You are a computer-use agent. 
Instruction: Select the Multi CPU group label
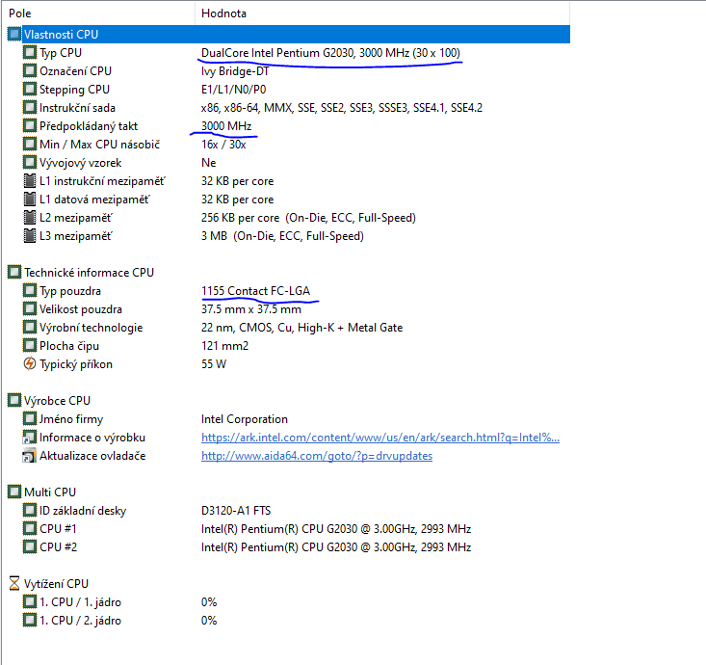[x=50, y=492]
